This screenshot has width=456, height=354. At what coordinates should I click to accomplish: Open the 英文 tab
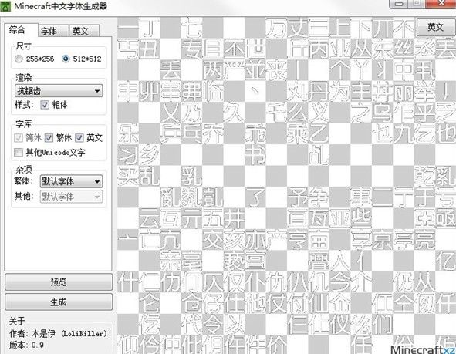84,31
